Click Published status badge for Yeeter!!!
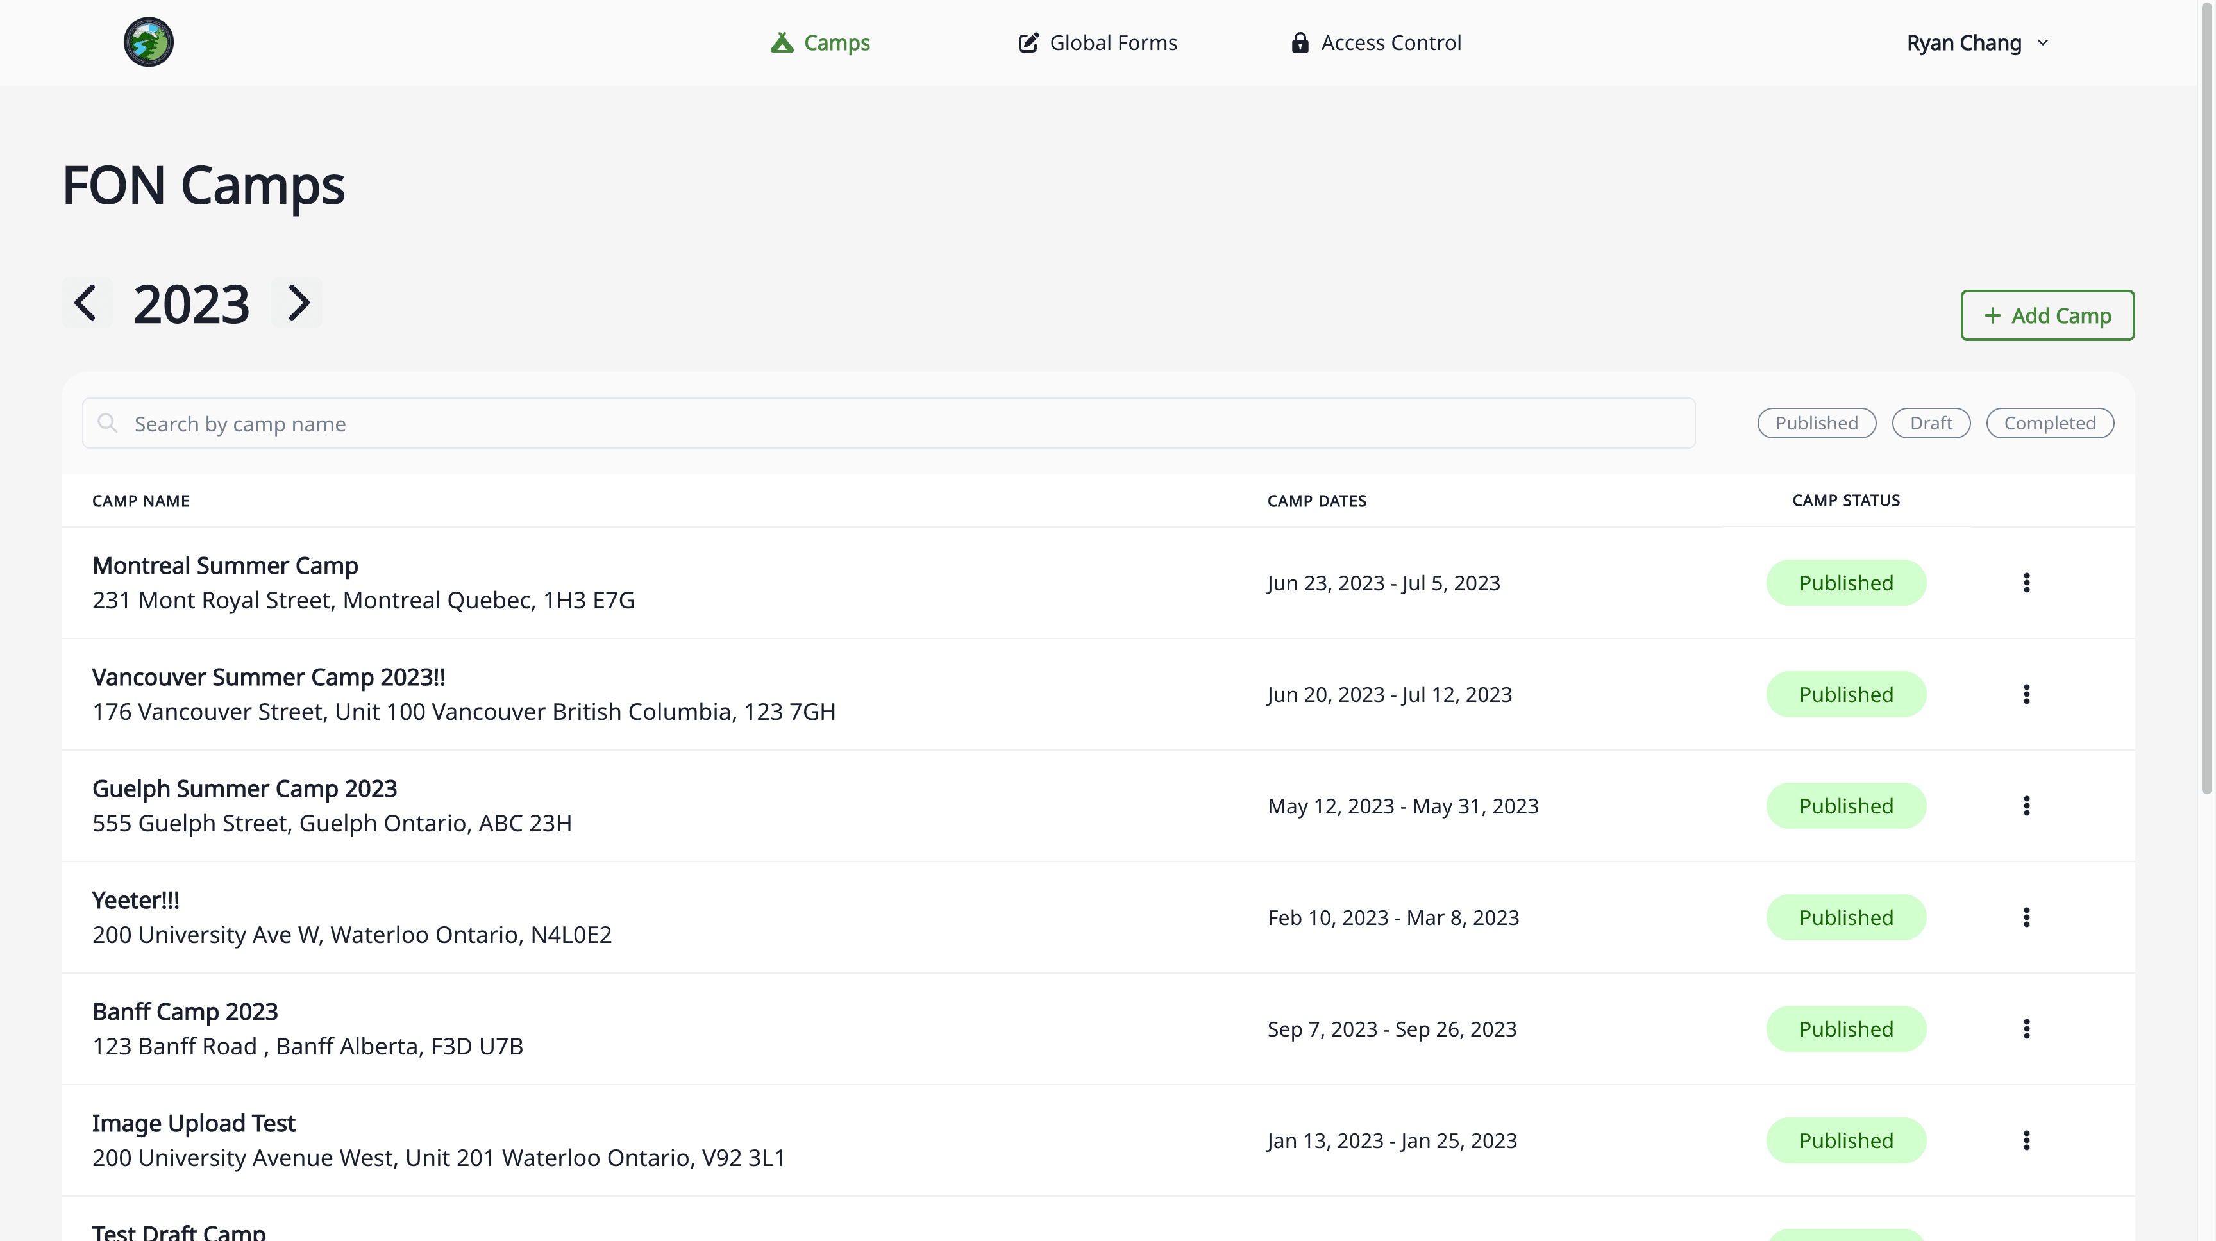This screenshot has width=2216, height=1241. (1846, 918)
